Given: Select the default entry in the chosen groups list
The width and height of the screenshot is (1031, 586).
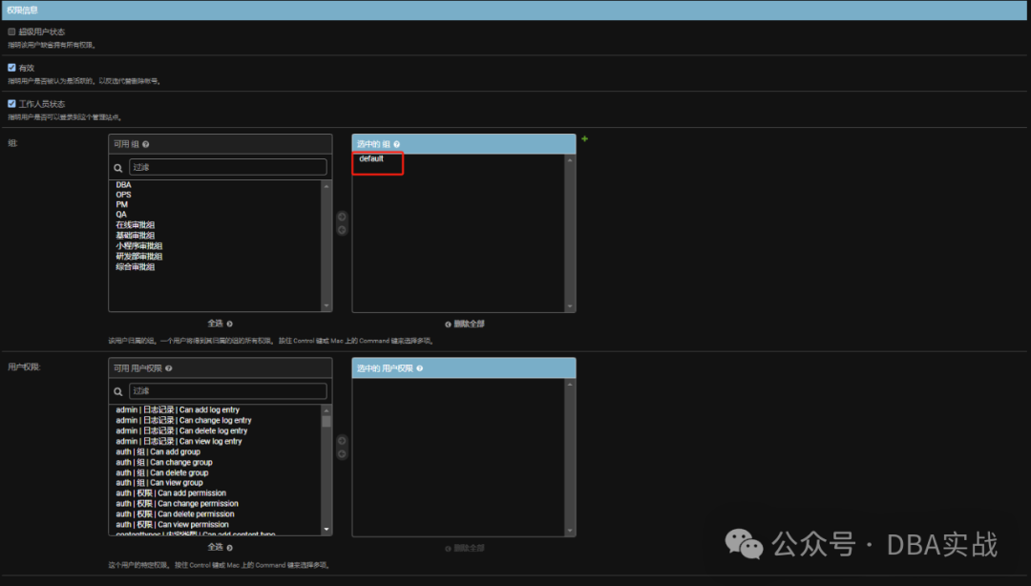Looking at the screenshot, I should pos(370,158).
